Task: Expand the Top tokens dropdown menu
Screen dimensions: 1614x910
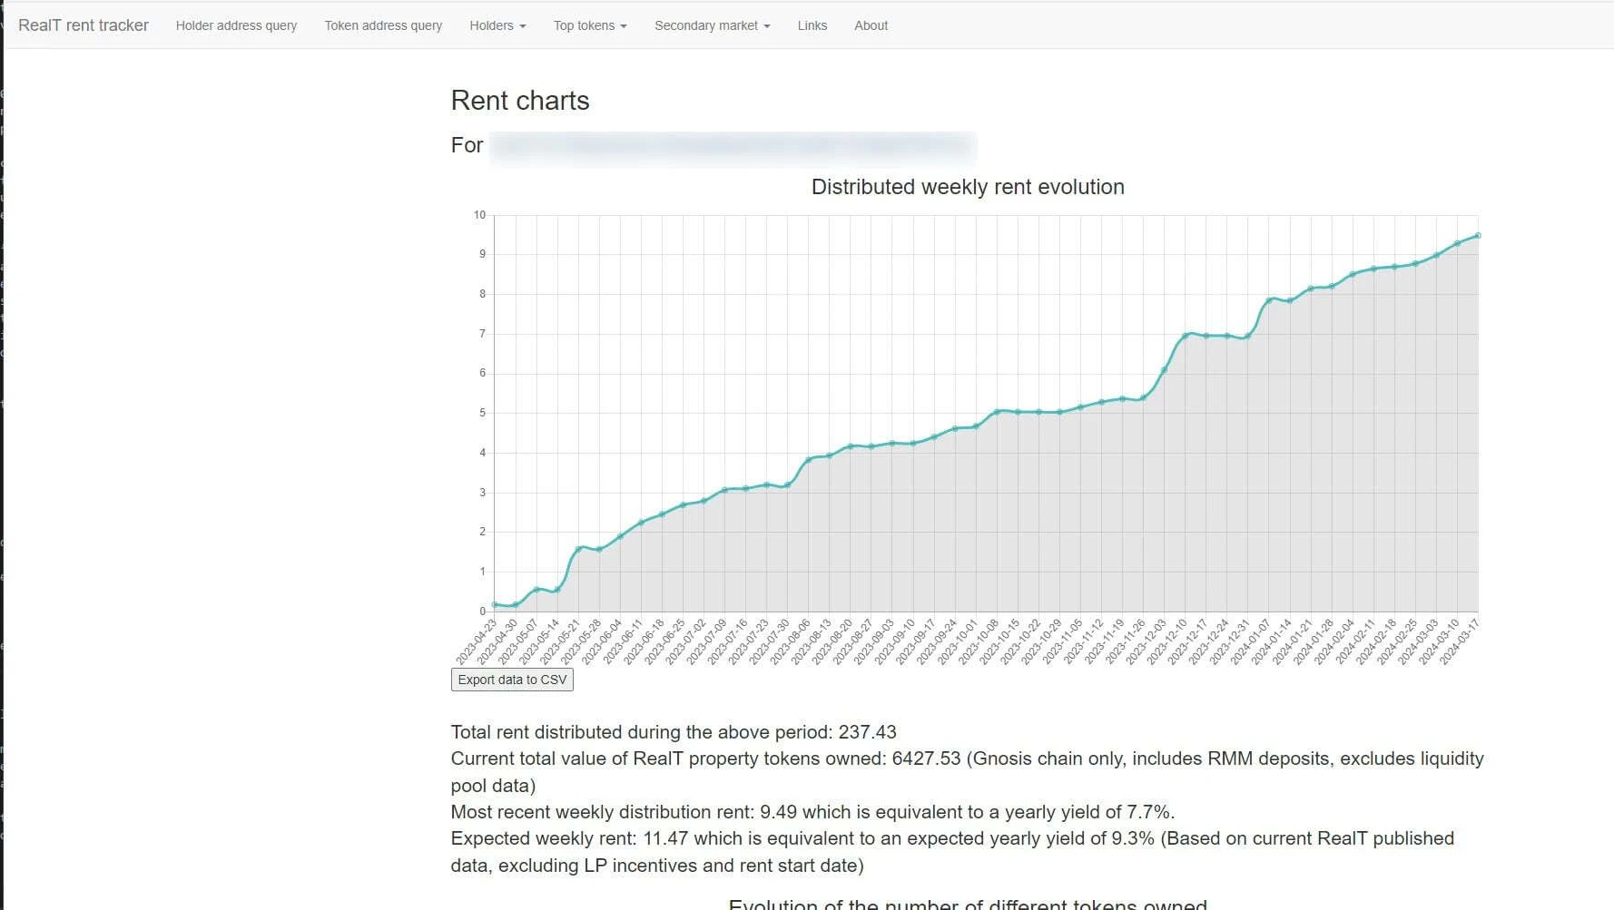Action: 590,25
